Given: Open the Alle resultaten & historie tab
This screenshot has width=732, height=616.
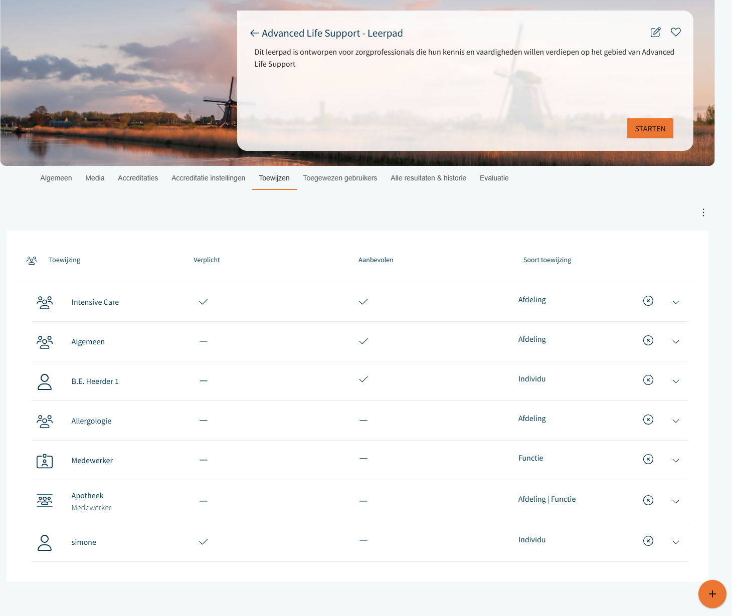Looking at the screenshot, I should click(428, 178).
